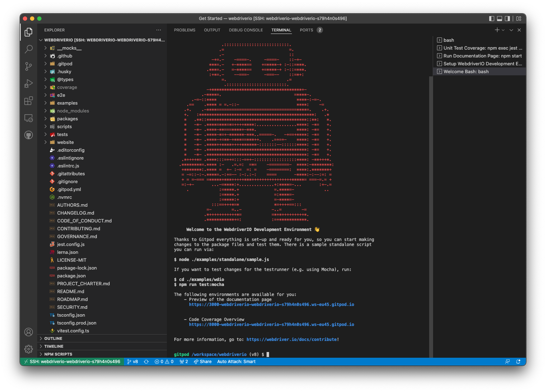This screenshot has width=546, height=392.
Task: Open the package.json file
Action: pos(102,276)
